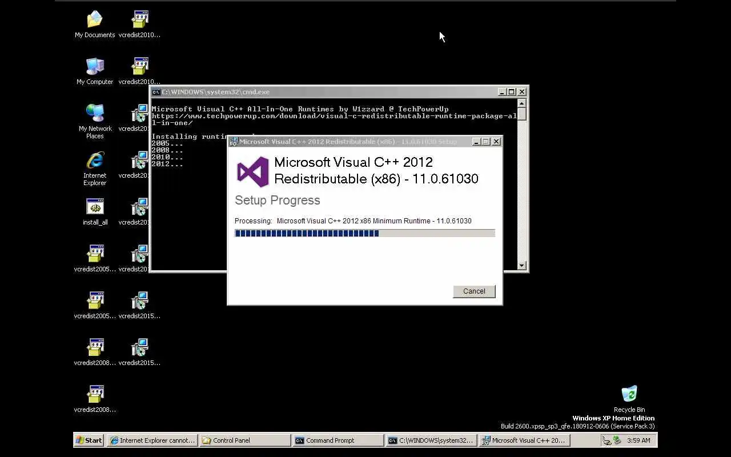
Task: Click the cmd window scrollbar thumb
Action: (x=521, y=114)
